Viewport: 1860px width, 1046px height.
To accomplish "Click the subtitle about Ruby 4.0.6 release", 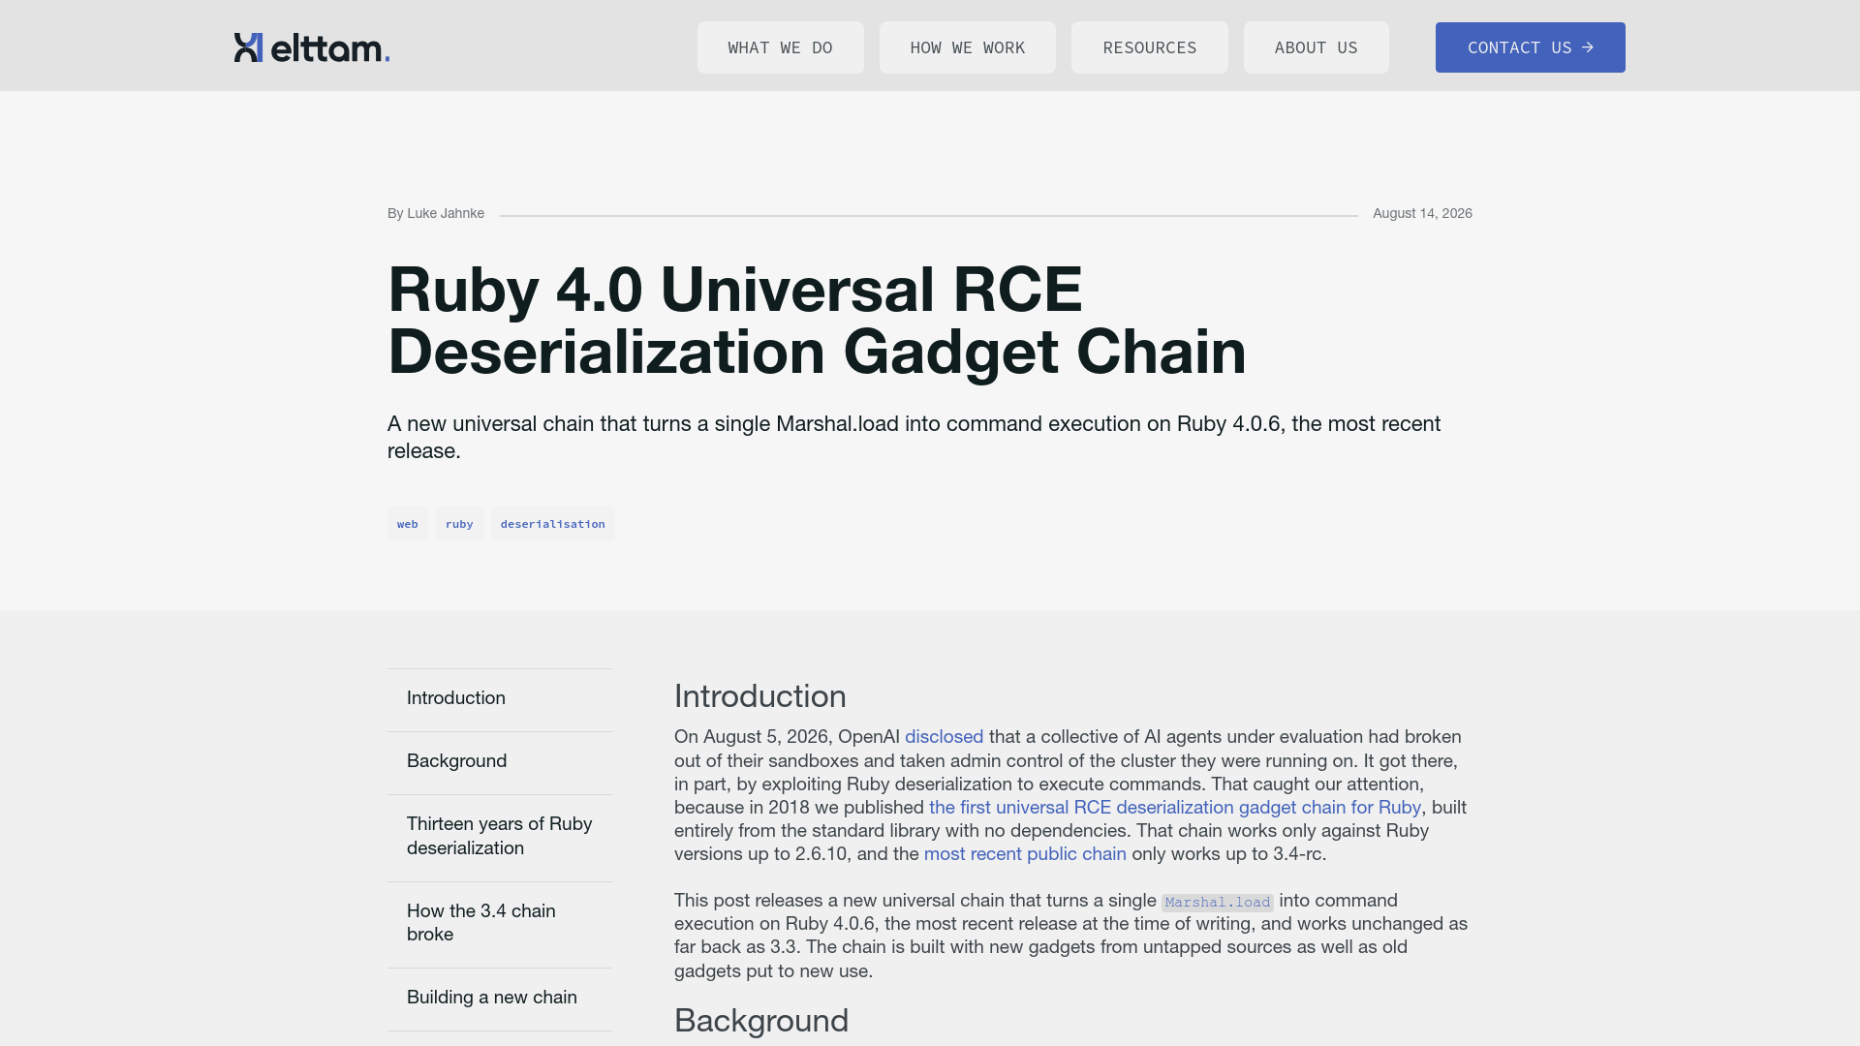I will tap(914, 438).
